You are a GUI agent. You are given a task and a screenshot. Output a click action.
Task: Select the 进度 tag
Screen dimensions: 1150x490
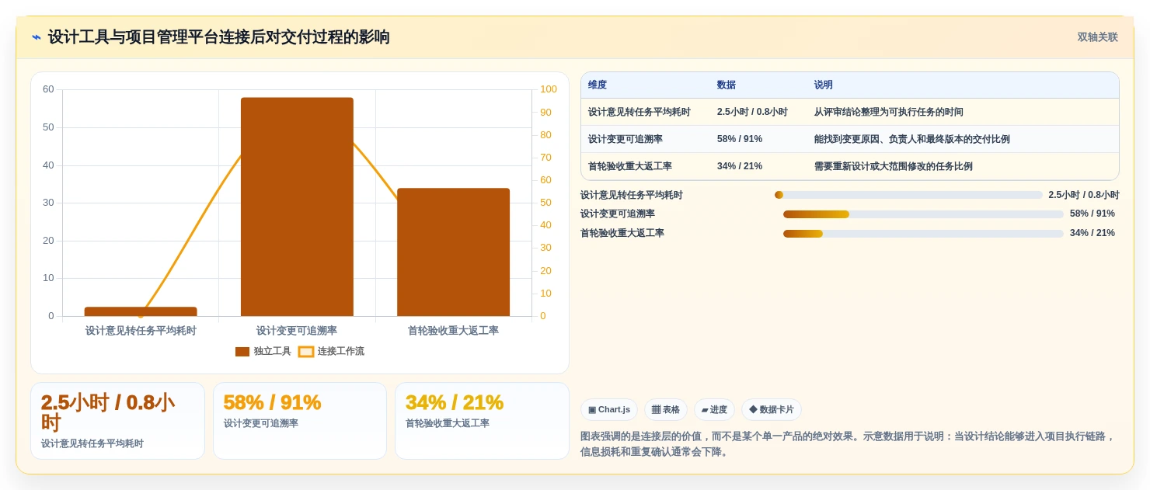tap(714, 410)
